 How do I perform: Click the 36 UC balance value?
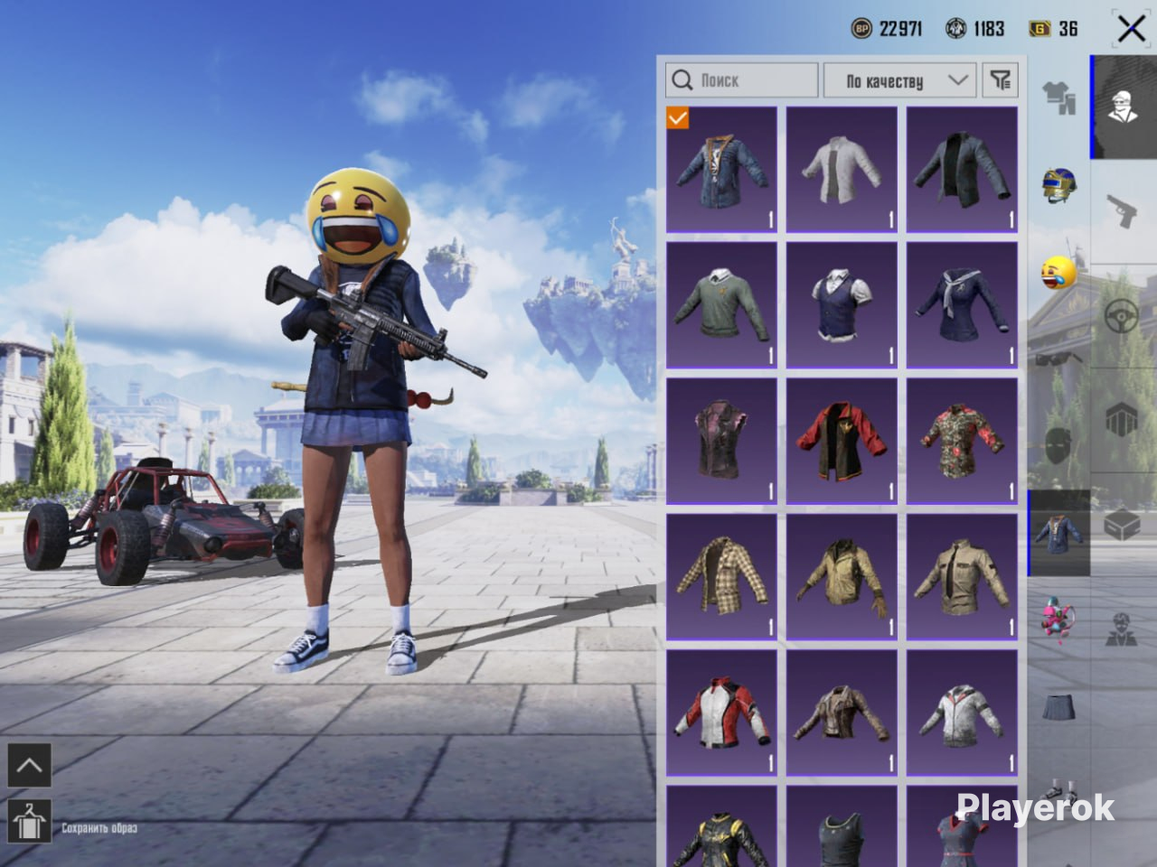1068,29
